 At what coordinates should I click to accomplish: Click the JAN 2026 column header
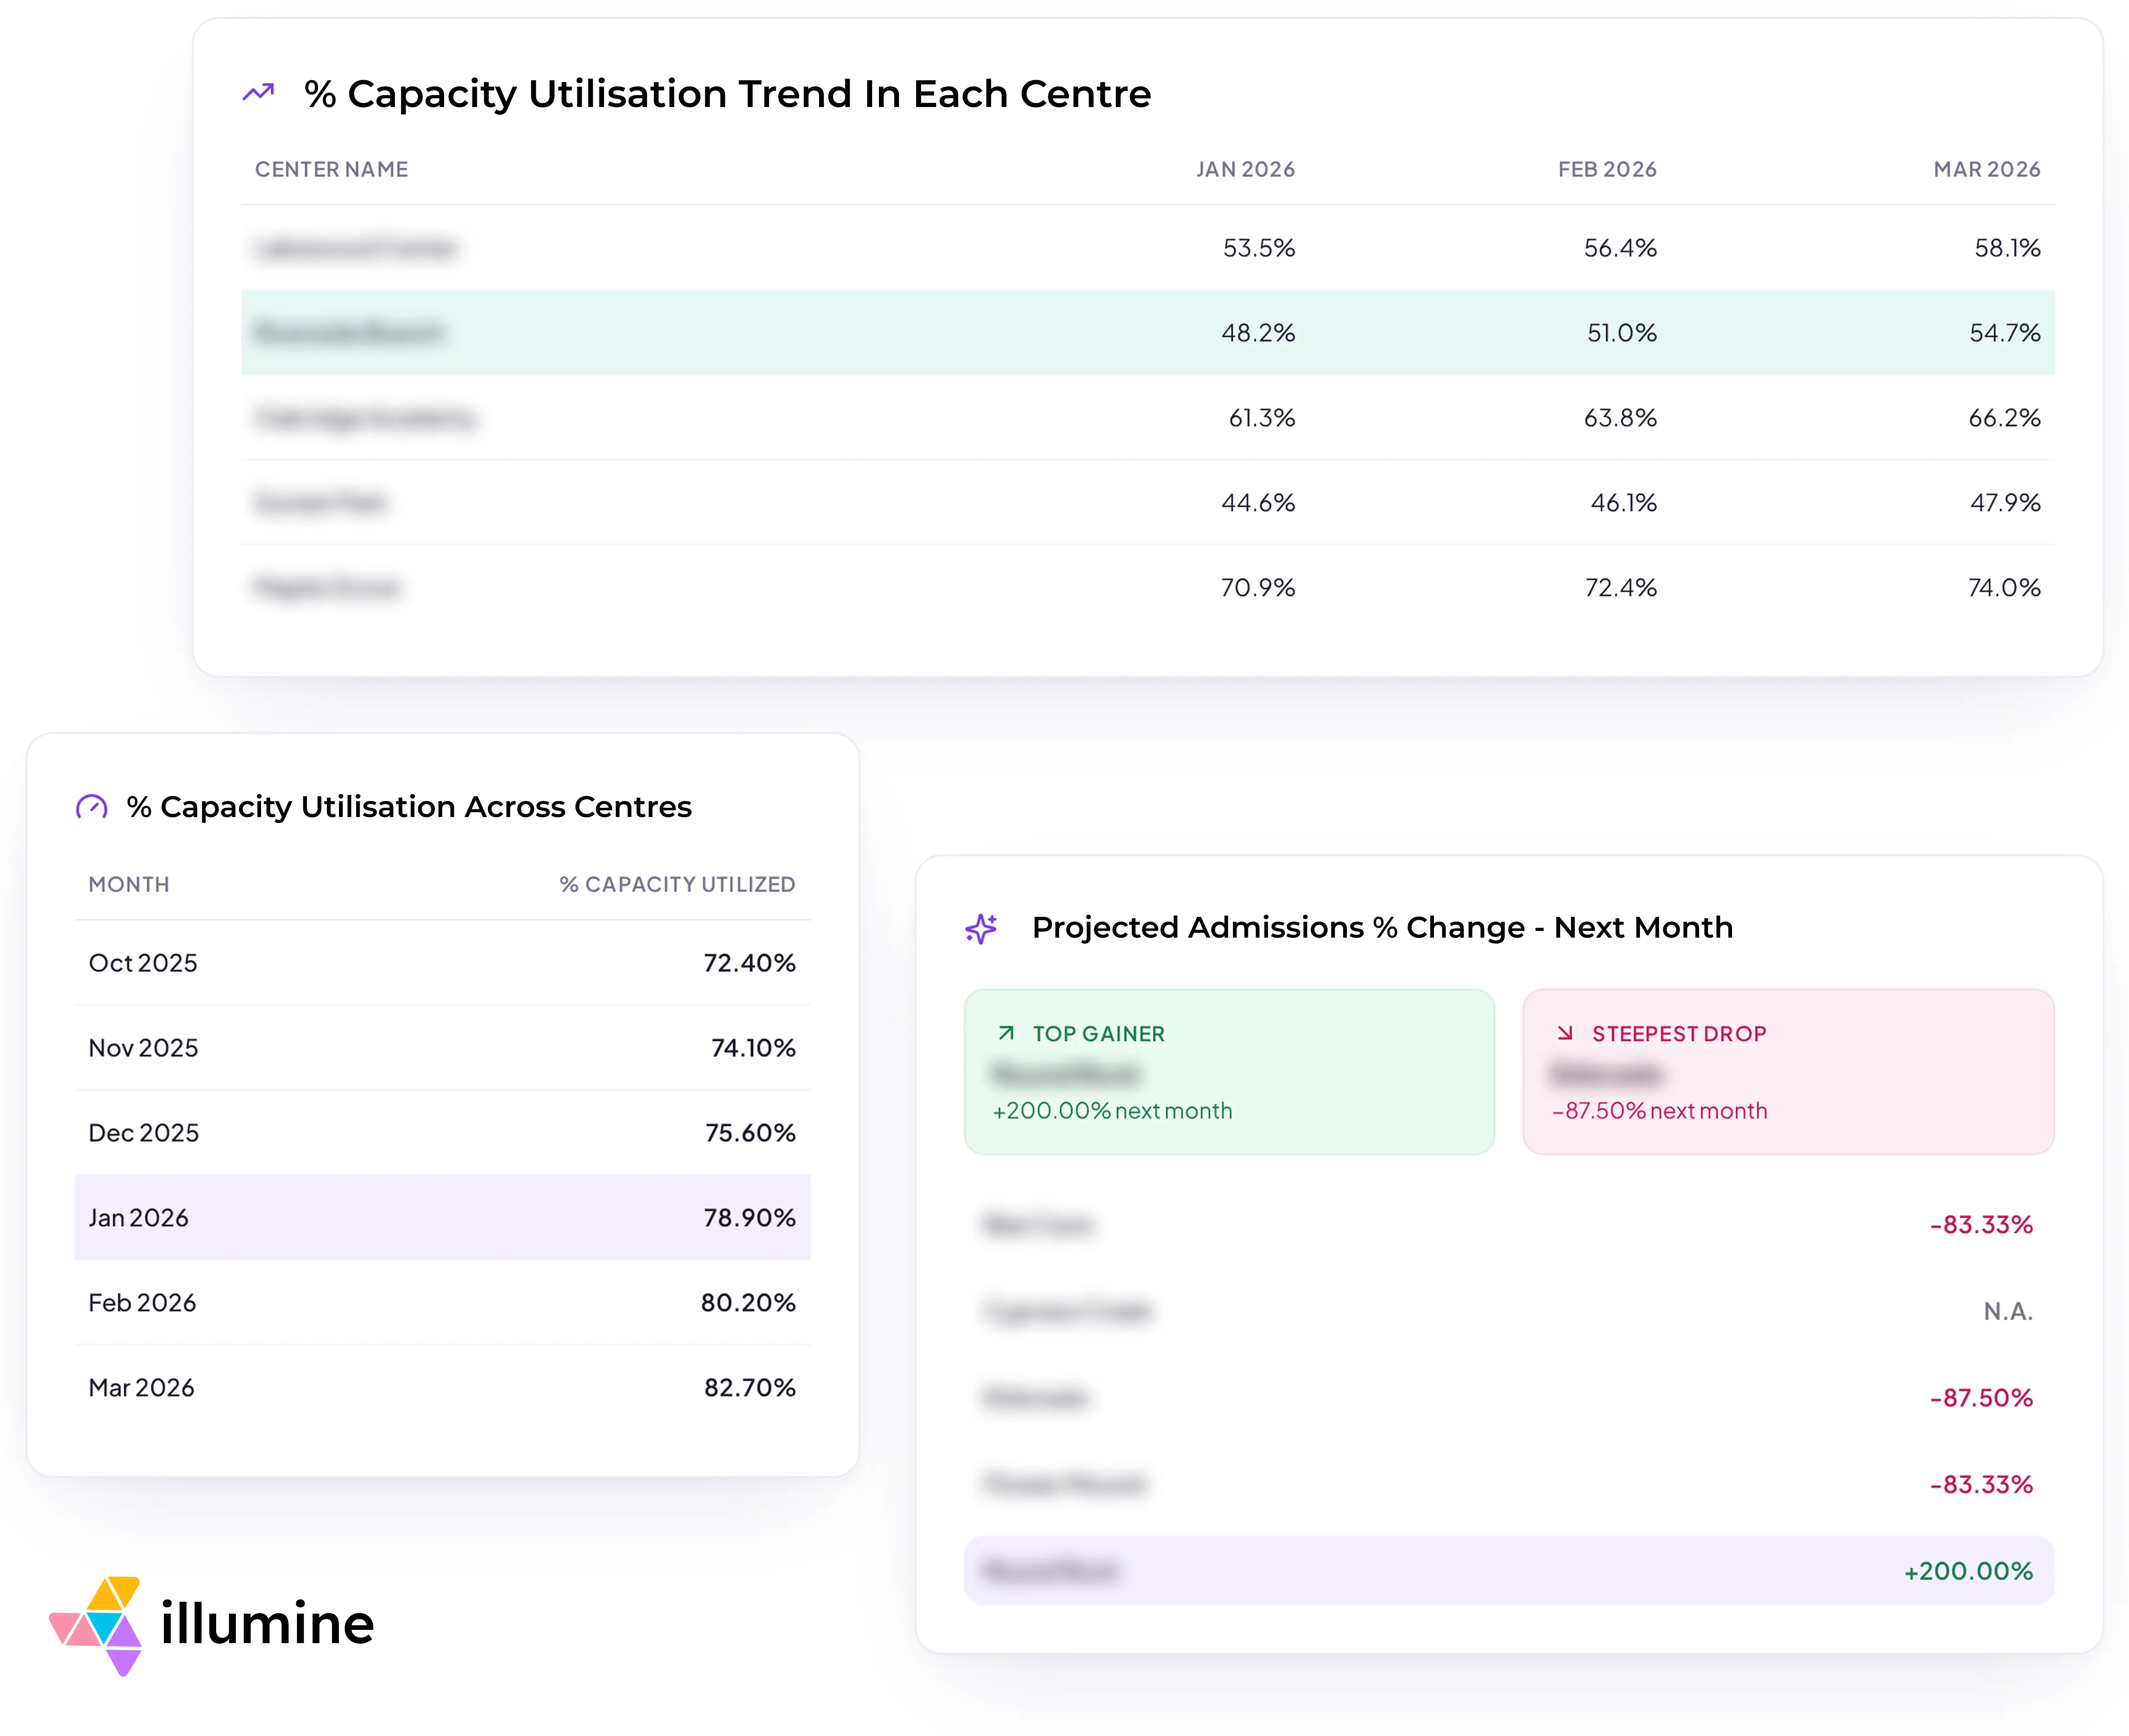pyautogui.click(x=1245, y=169)
